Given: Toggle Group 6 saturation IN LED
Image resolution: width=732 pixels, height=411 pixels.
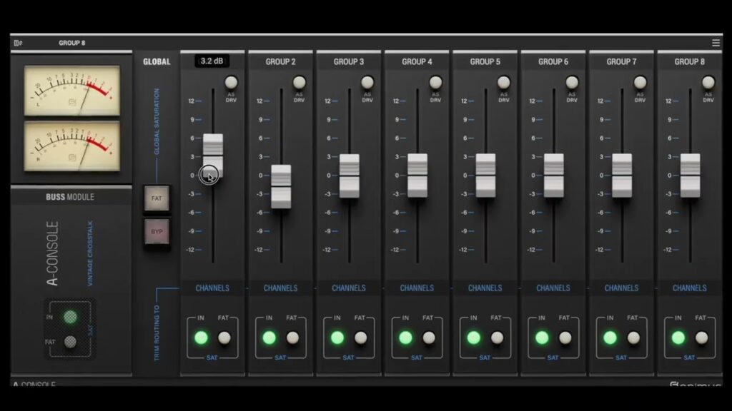Looking at the screenshot, I should pos(542,338).
